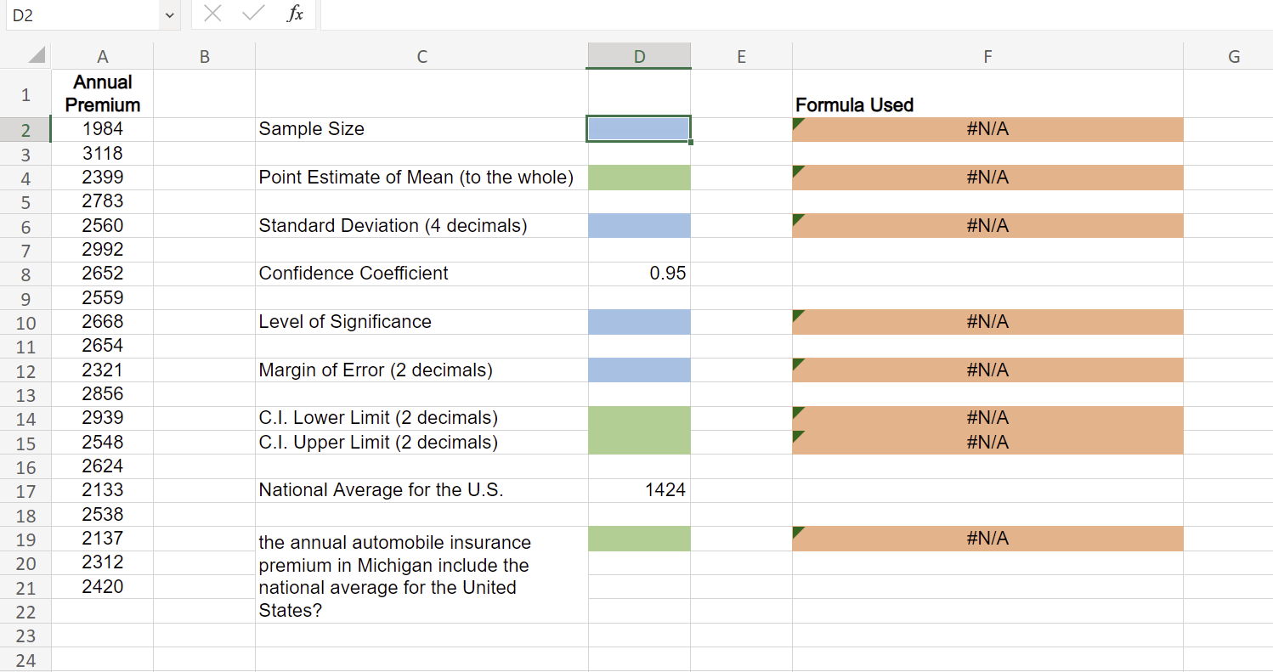The width and height of the screenshot is (1273, 672).
Task: Select column F header
Action: (x=987, y=55)
